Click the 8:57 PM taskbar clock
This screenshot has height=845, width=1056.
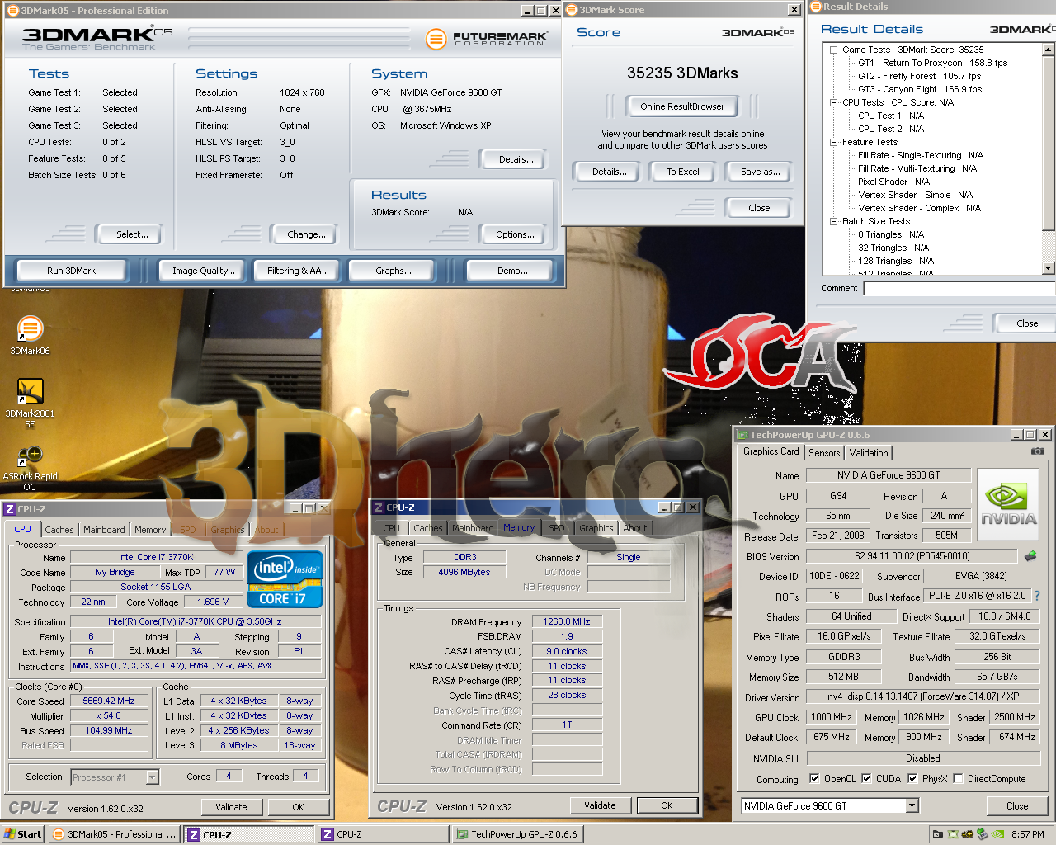click(x=1027, y=834)
